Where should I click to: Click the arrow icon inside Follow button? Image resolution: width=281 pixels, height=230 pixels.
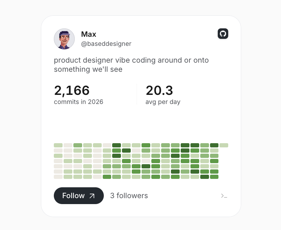click(x=92, y=196)
